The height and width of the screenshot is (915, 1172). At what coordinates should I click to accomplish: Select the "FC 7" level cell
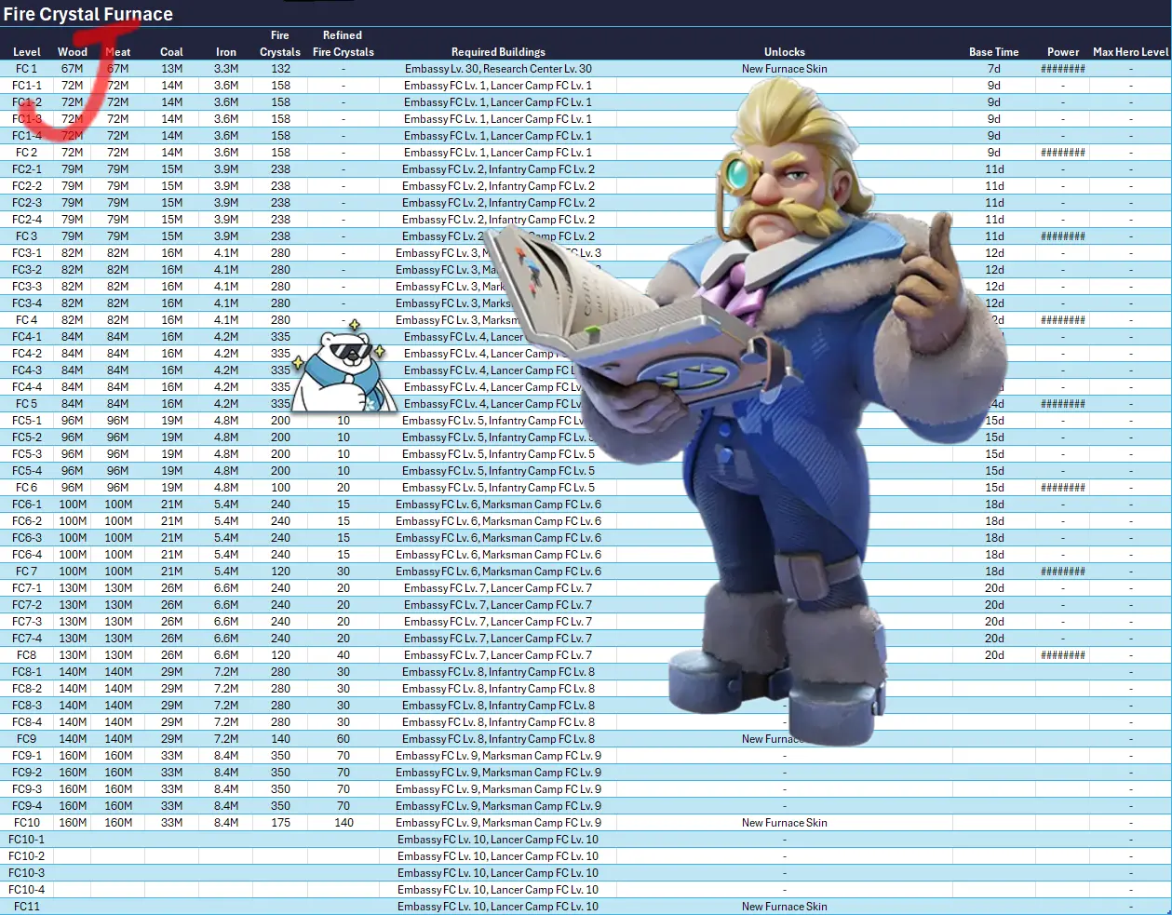click(27, 572)
